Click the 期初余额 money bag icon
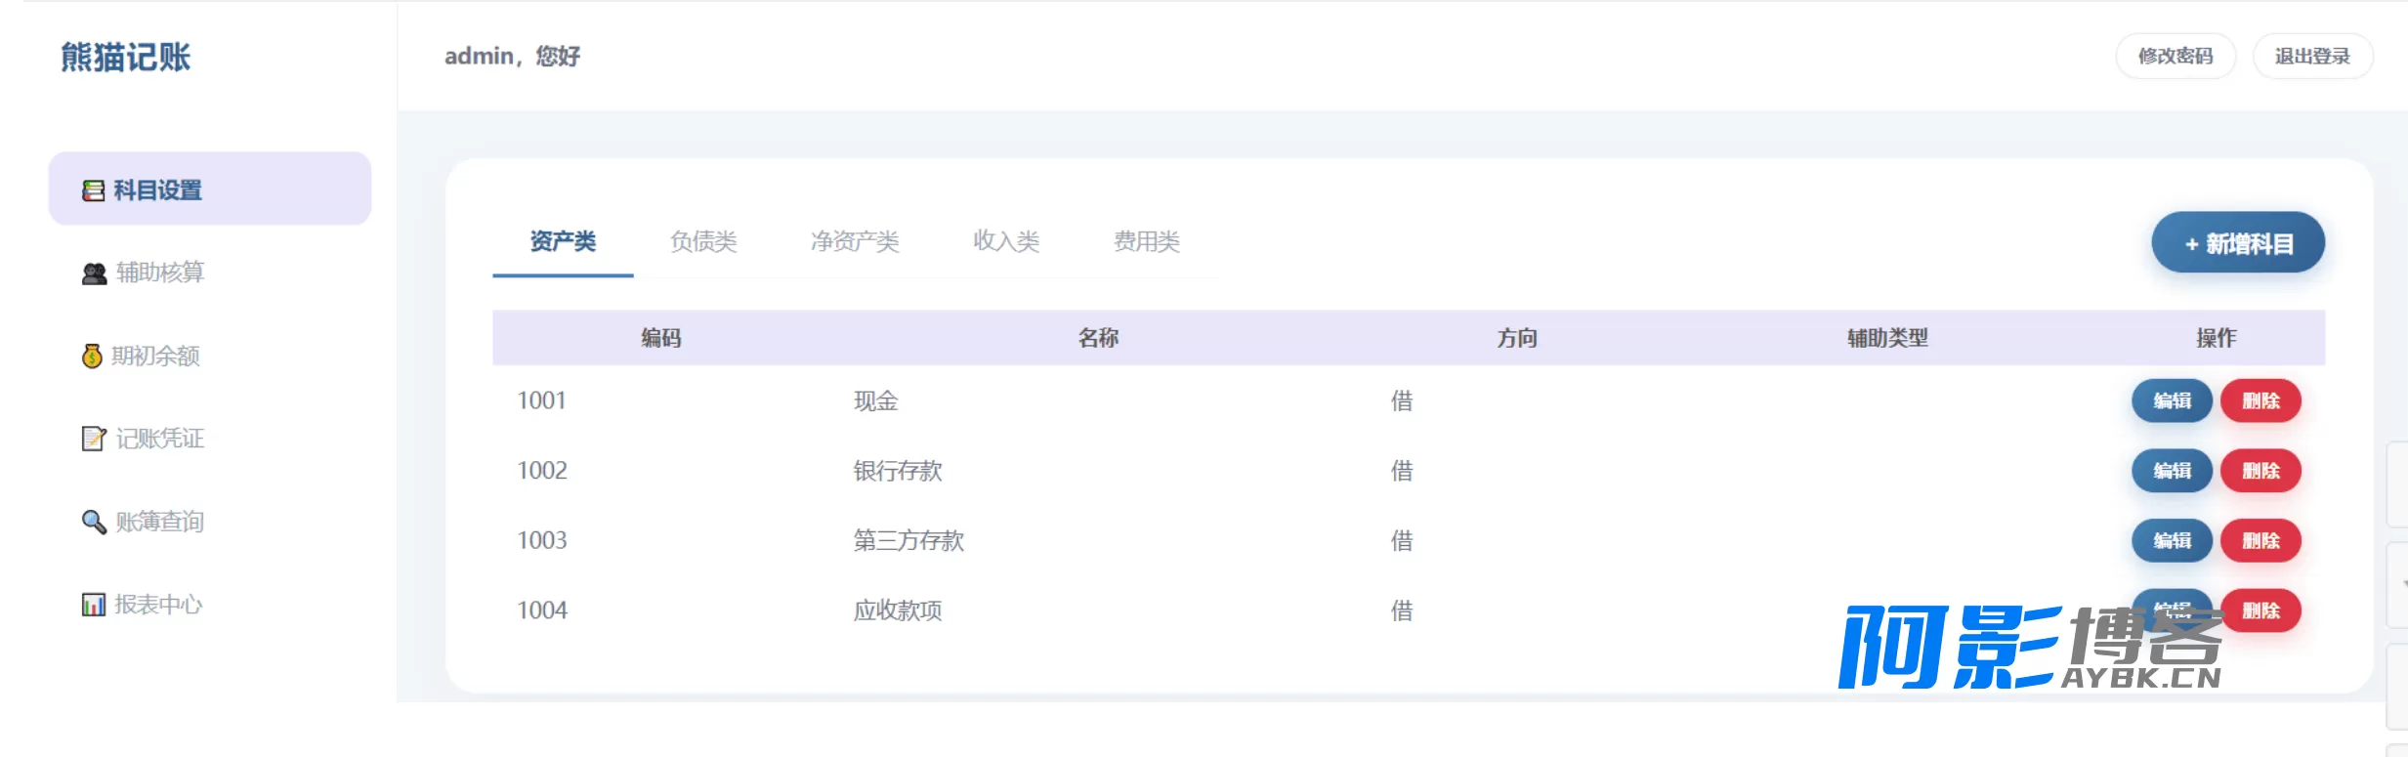 pyautogui.click(x=92, y=357)
